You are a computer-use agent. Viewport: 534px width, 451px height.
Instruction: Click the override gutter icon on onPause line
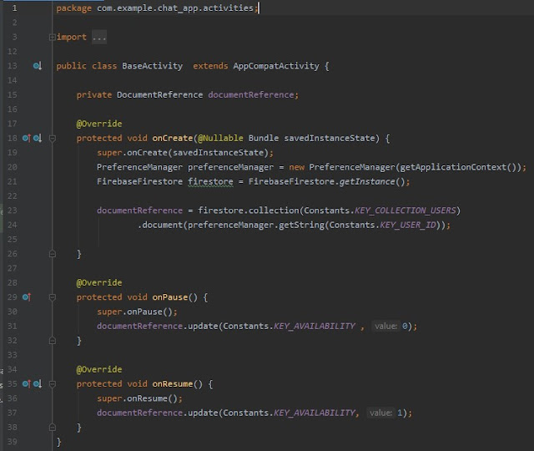coord(27,297)
